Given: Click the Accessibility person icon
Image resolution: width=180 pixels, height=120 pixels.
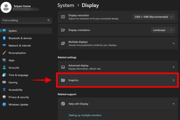Looking at the screenshot, I should (x=4, y=90).
